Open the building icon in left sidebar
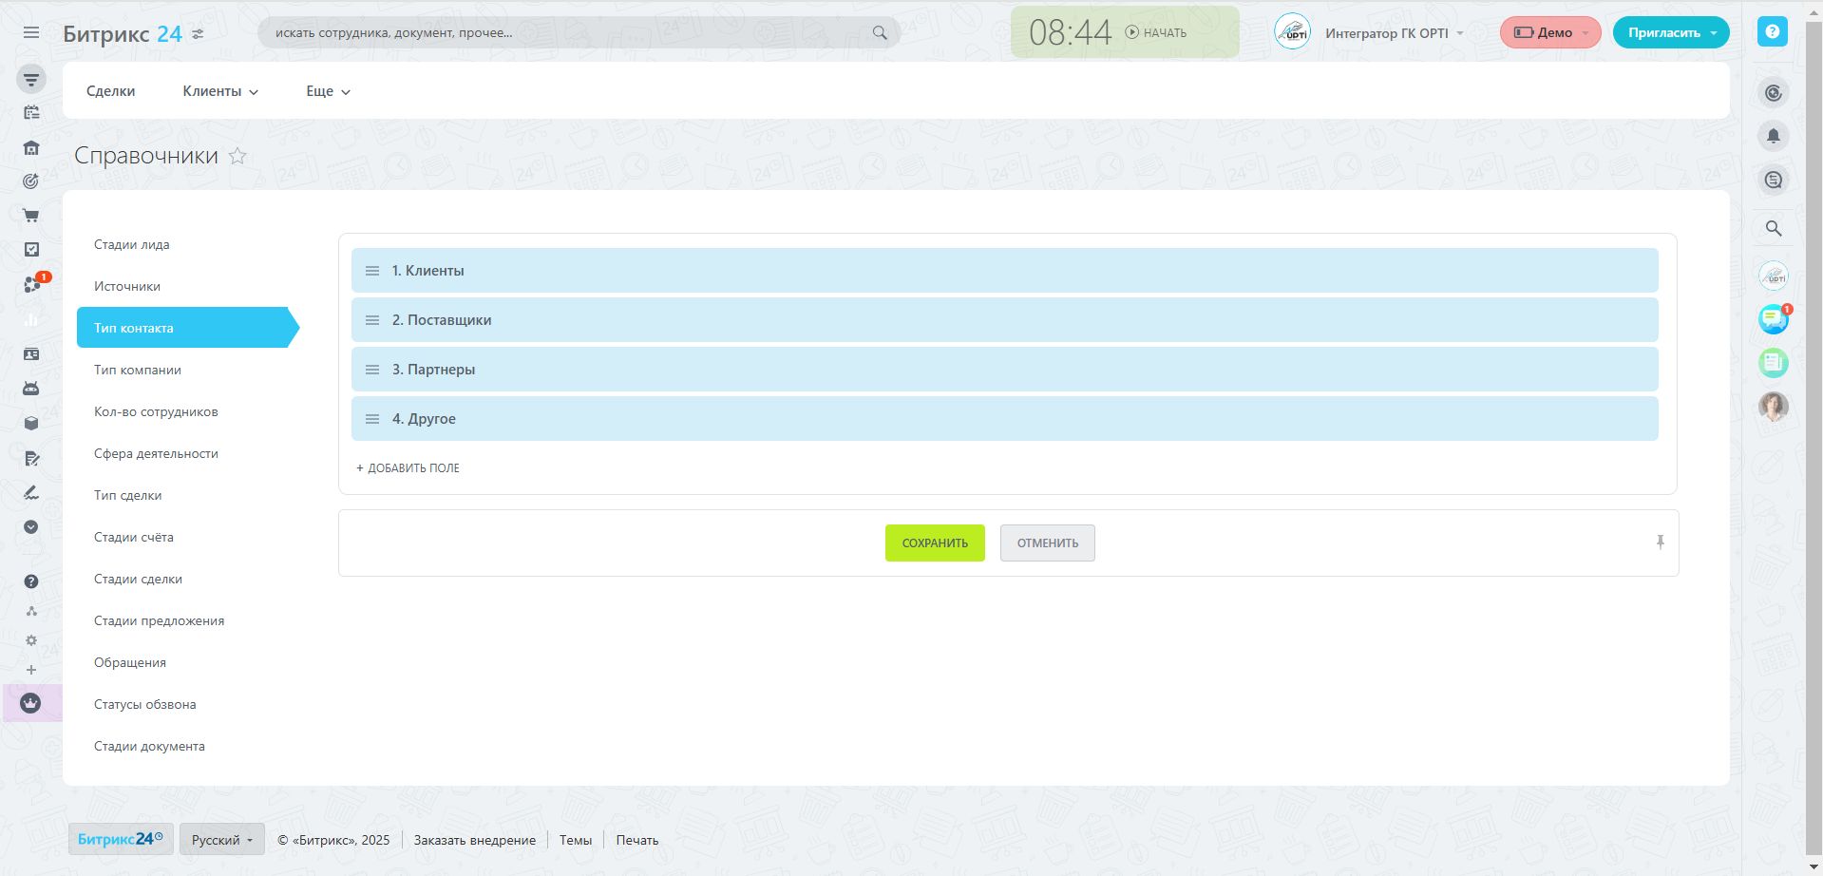The image size is (1823, 876). coord(31,147)
